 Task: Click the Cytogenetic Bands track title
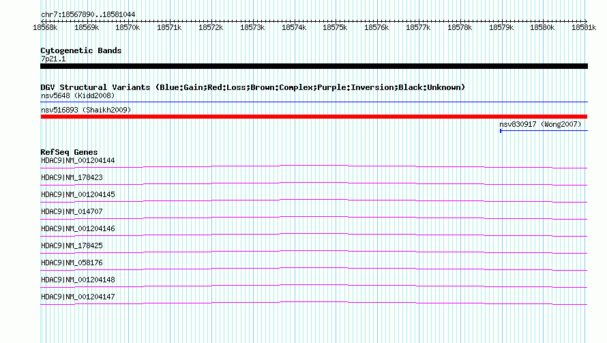tap(81, 50)
